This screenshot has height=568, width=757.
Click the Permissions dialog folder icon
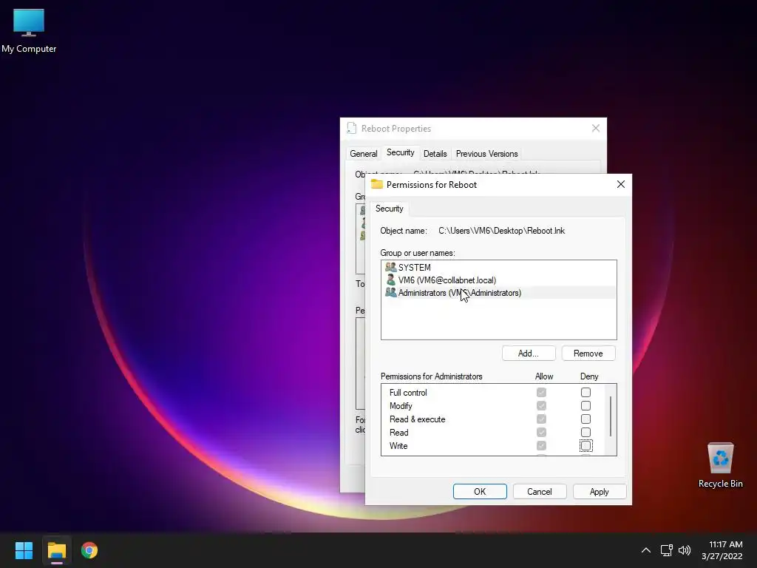[376, 184]
